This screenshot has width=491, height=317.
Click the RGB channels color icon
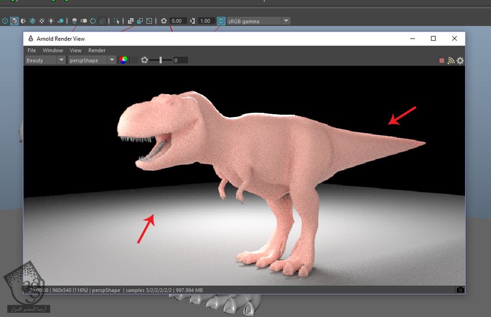point(124,60)
